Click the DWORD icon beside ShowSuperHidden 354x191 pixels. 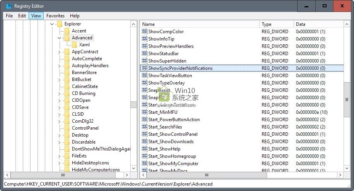tap(145, 61)
